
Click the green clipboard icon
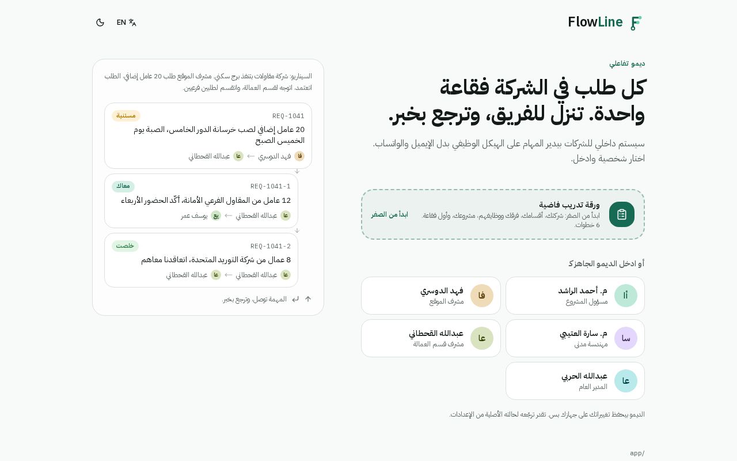coord(622,214)
